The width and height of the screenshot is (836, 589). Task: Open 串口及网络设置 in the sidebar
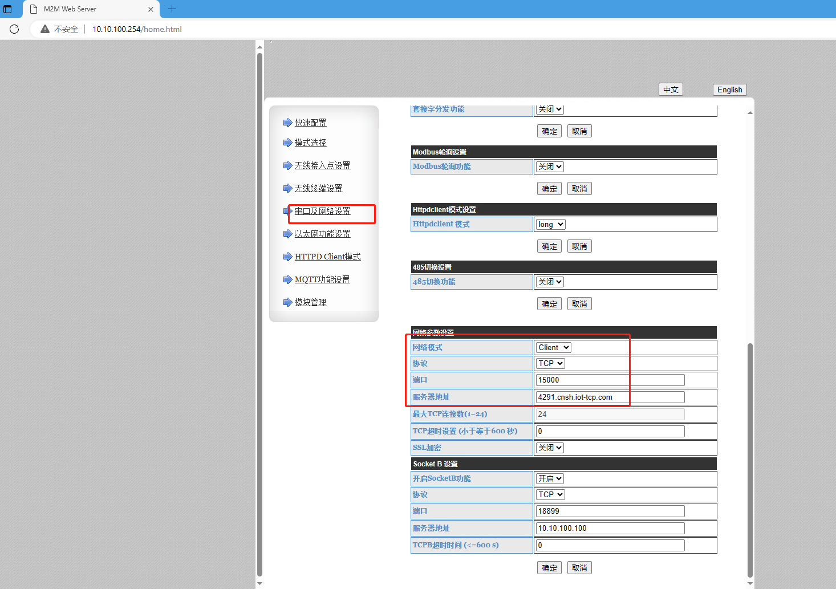[322, 211]
